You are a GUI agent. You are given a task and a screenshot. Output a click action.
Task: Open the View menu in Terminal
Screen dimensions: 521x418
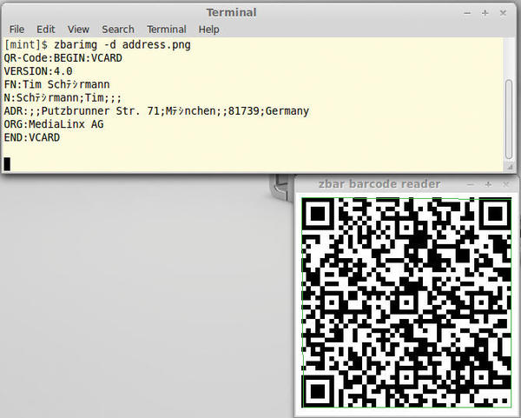[78, 30]
